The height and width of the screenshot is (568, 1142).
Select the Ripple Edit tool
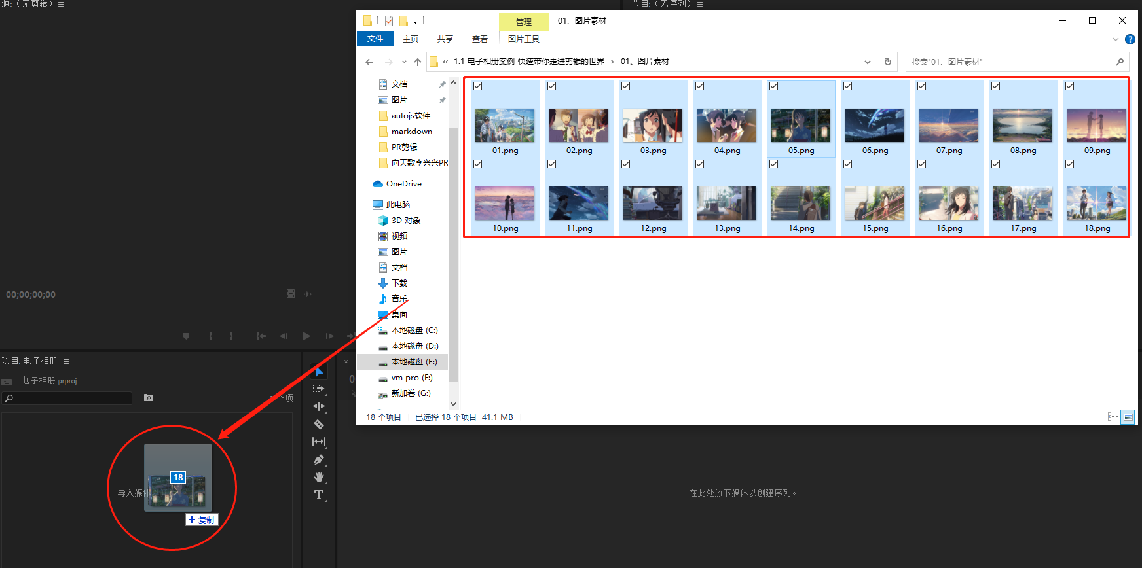(x=319, y=406)
